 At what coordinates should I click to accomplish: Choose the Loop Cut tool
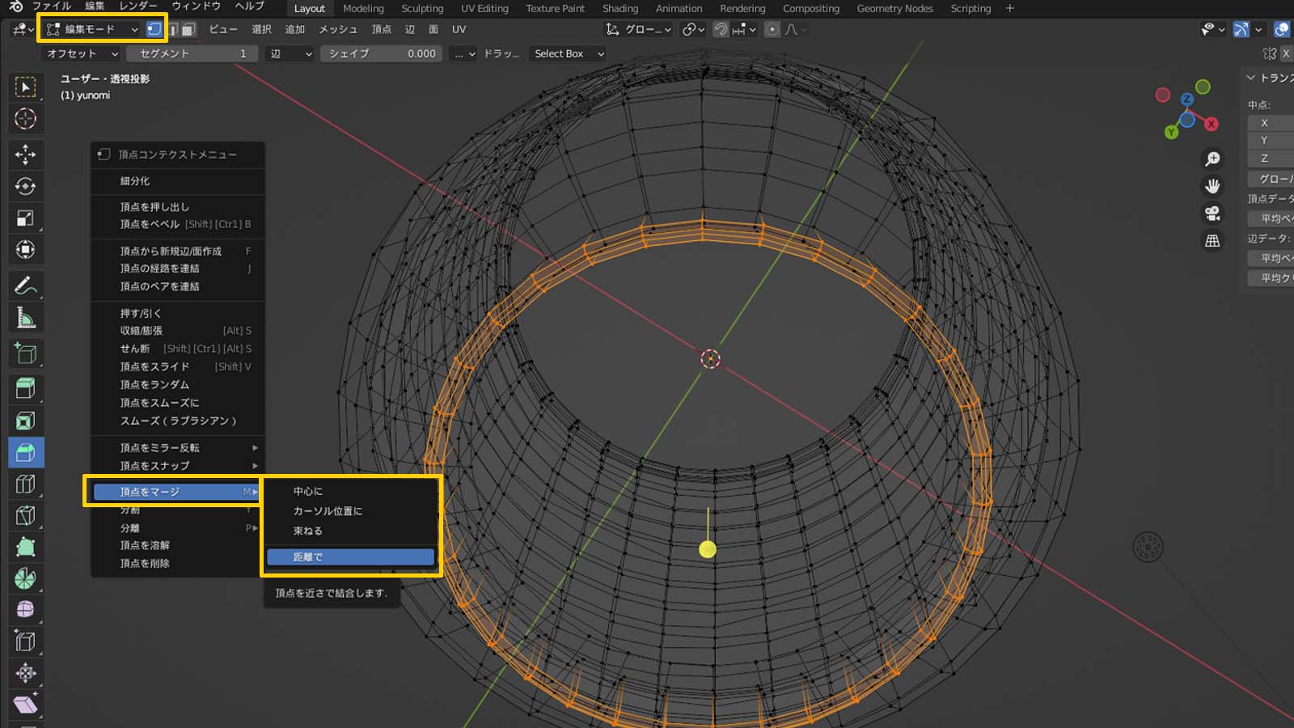pos(25,485)
